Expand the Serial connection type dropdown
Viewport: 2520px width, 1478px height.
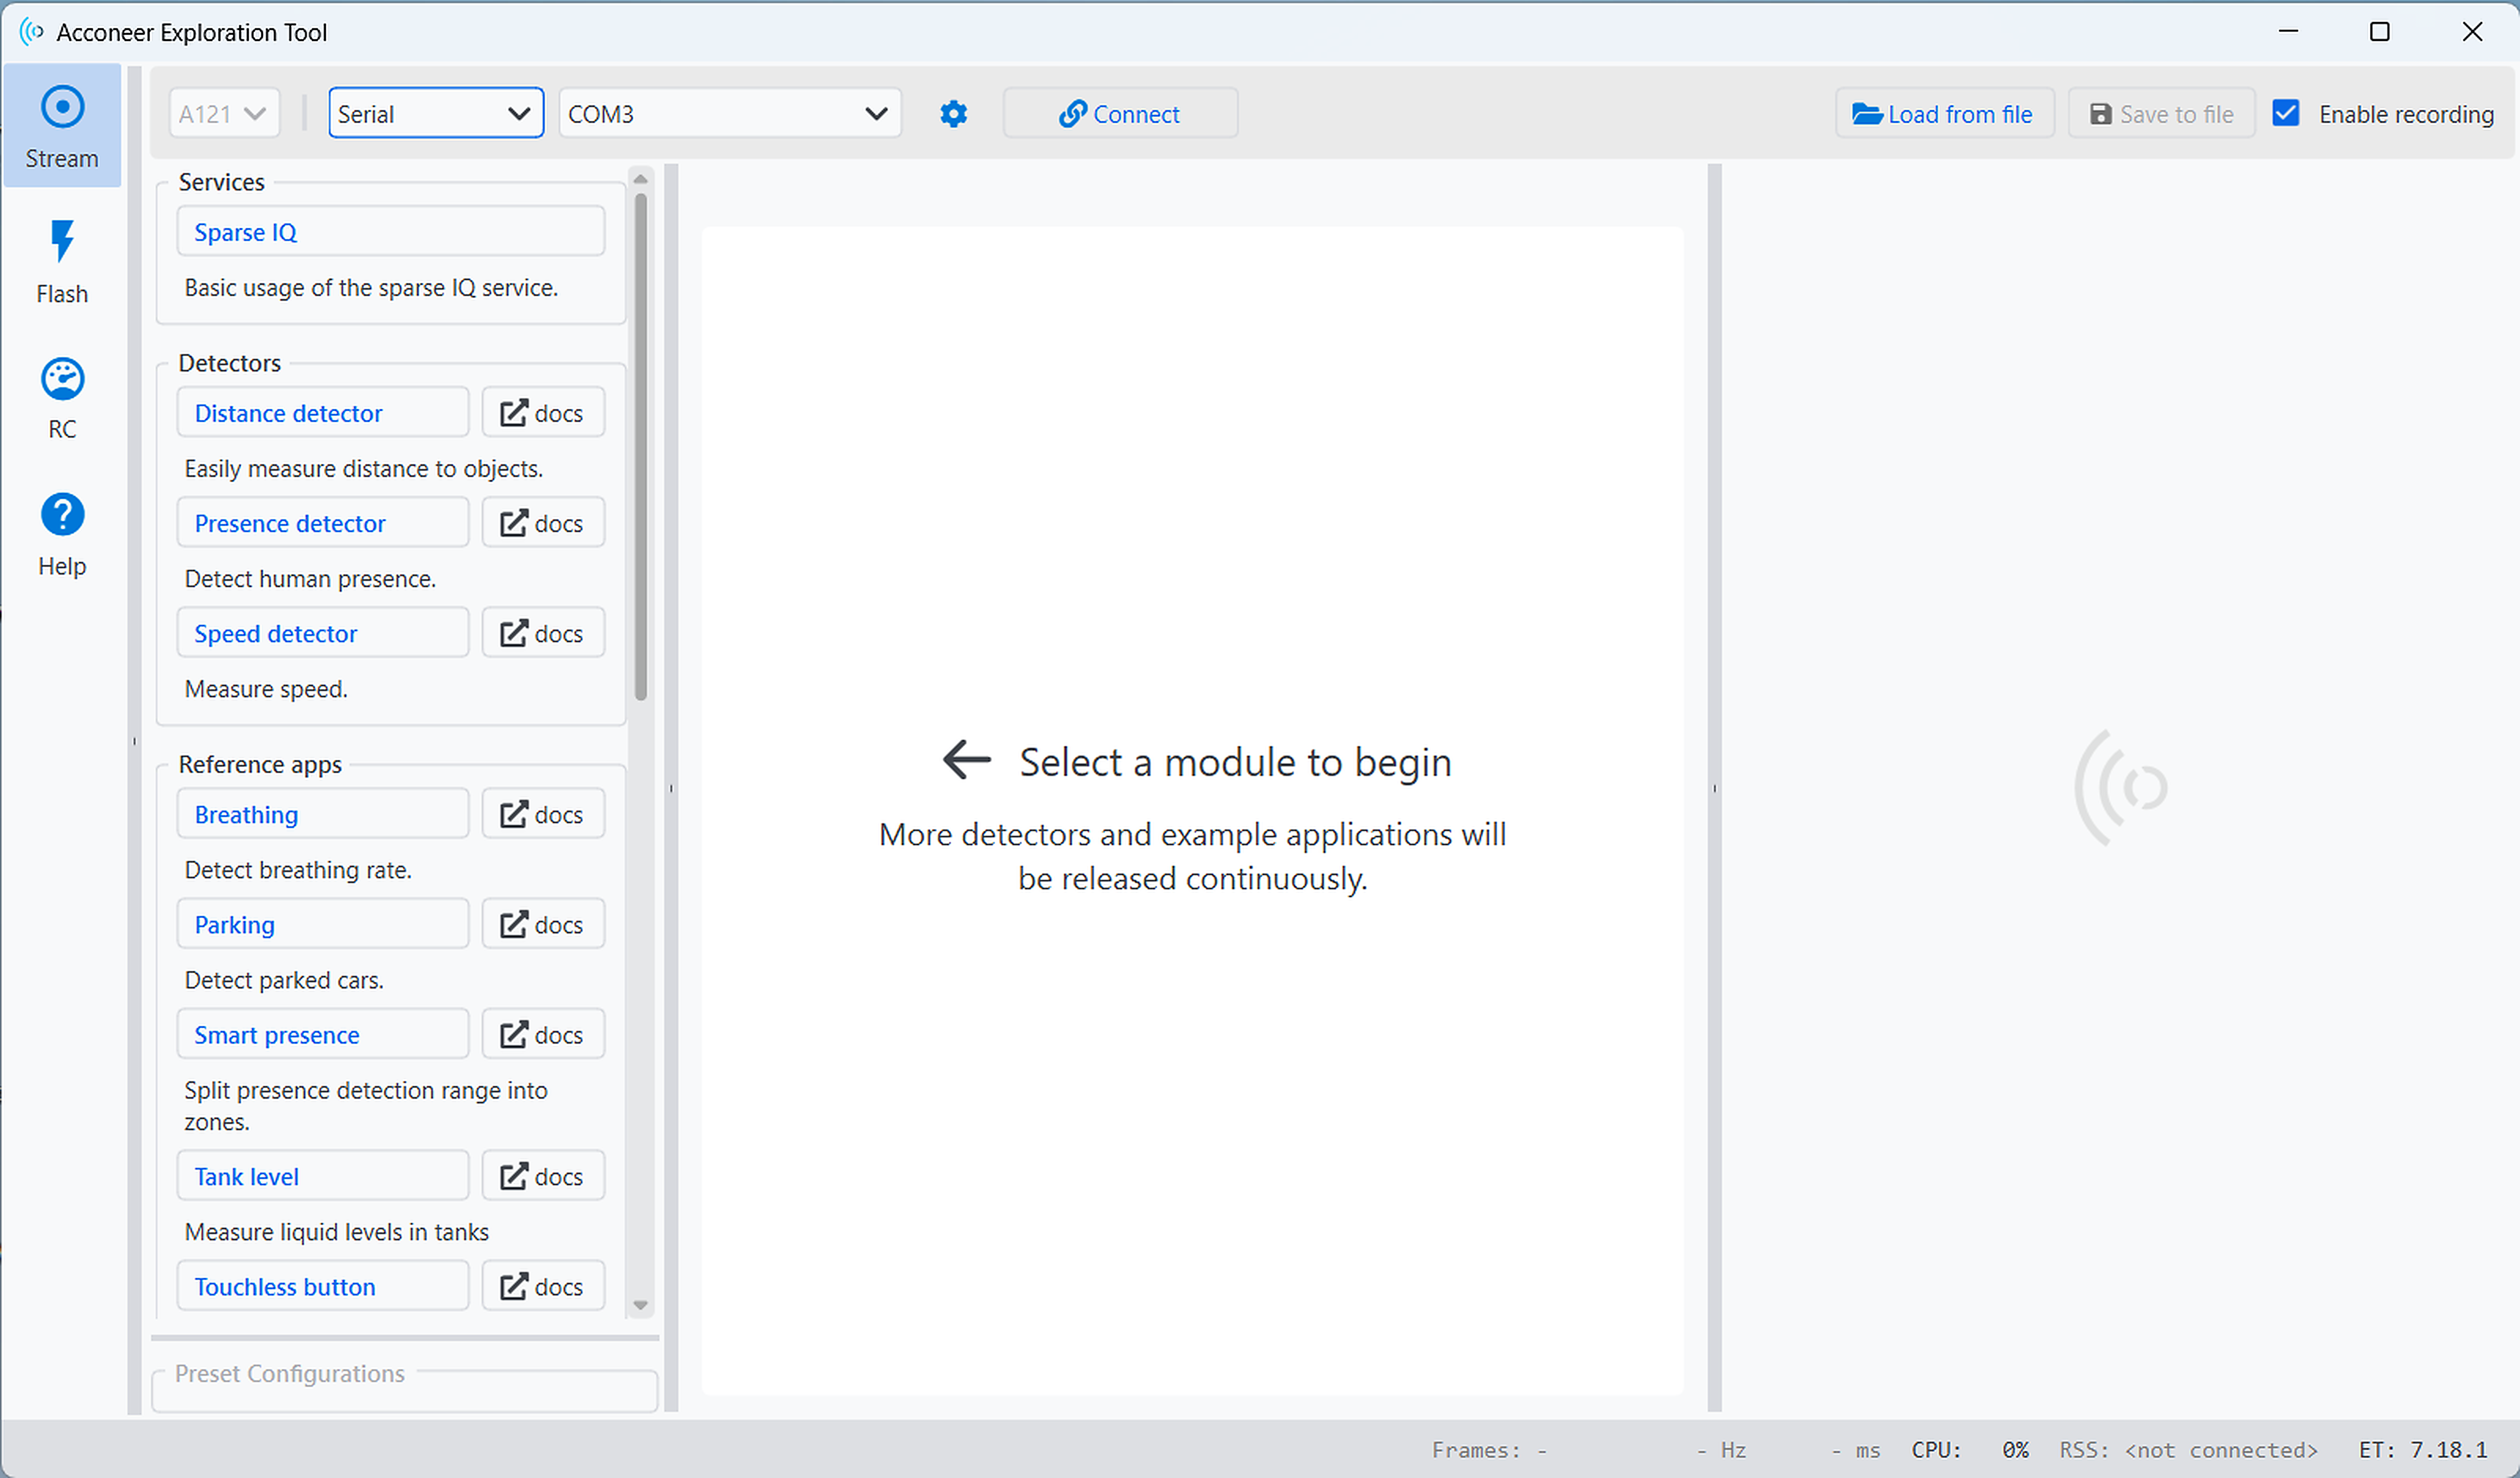(436, 113)
